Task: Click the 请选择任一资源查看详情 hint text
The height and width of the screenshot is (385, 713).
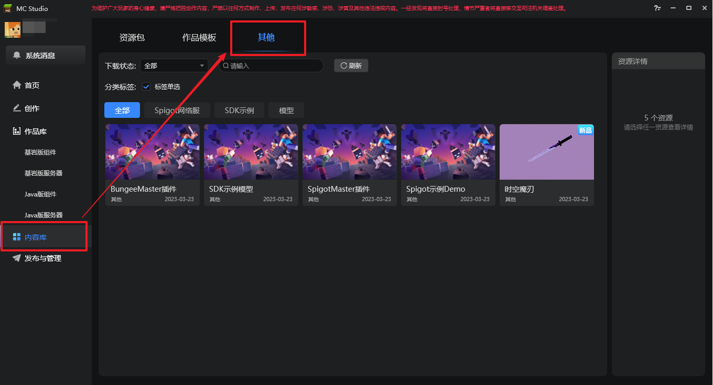Action: click(658, 127)
